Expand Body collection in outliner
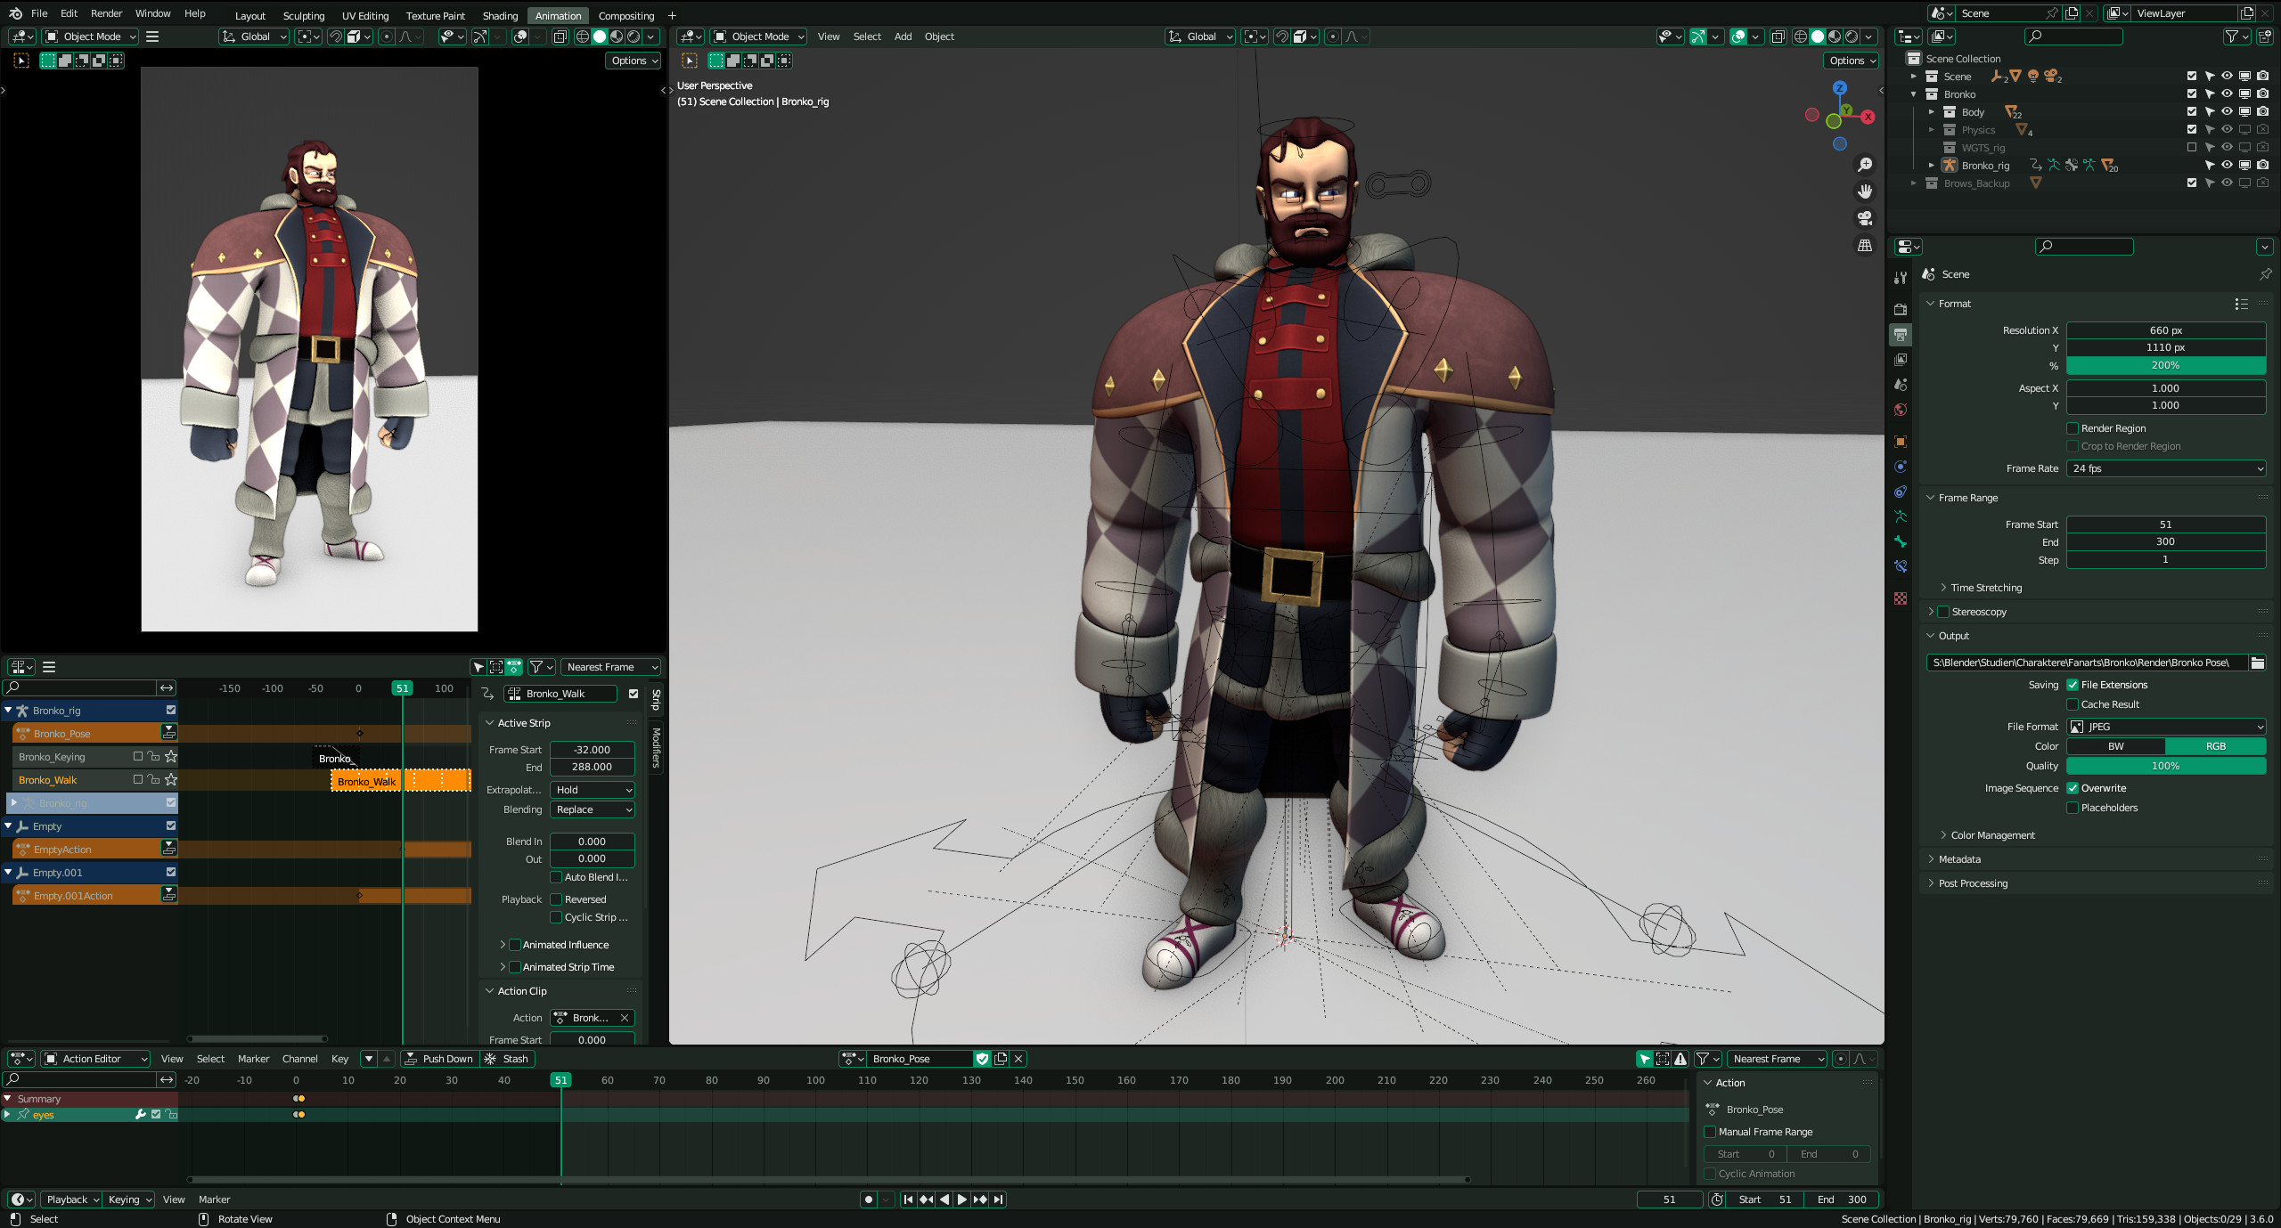Image resolution: width=2281 pixels, height=1228 pixels. coord(1931,112)
